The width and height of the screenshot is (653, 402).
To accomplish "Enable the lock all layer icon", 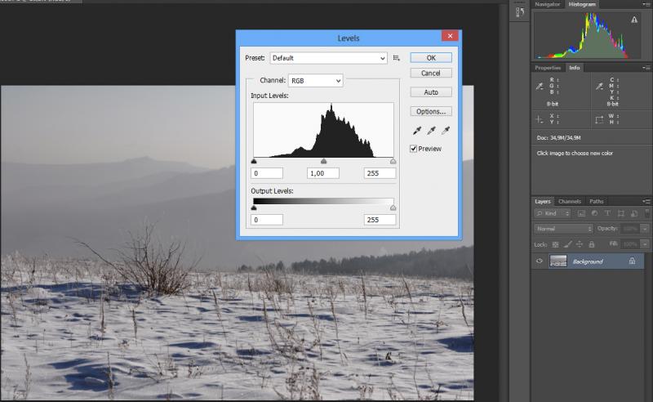I will [x=592, y=244].
